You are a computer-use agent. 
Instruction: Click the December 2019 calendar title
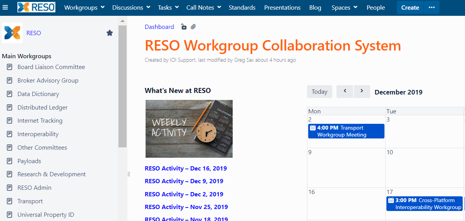(x=398, y=92)
